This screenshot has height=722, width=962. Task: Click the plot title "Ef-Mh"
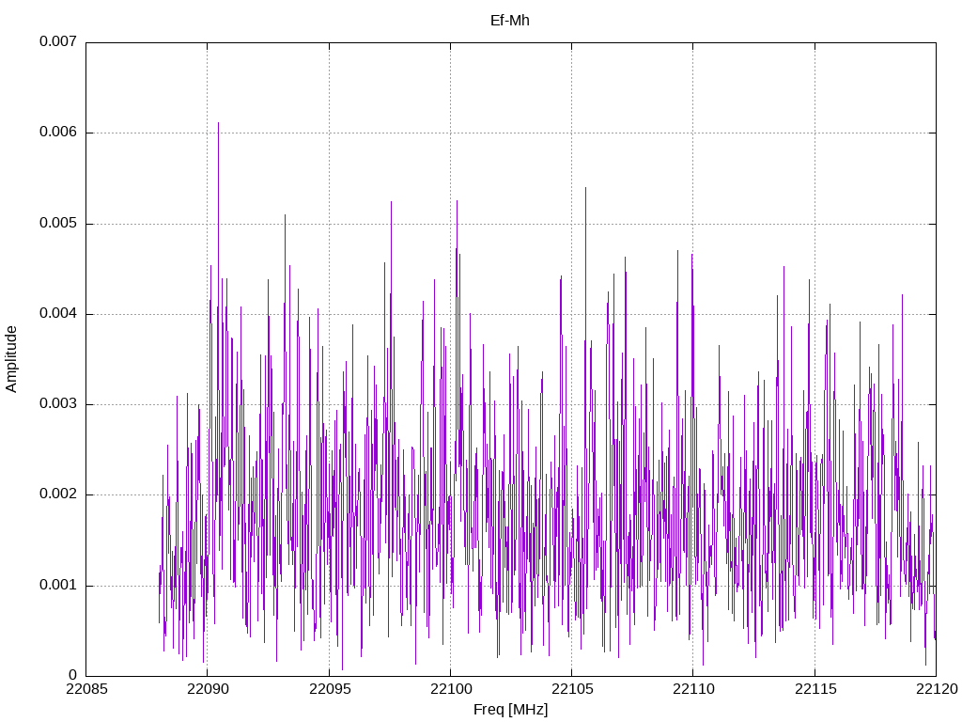(510, 21)
